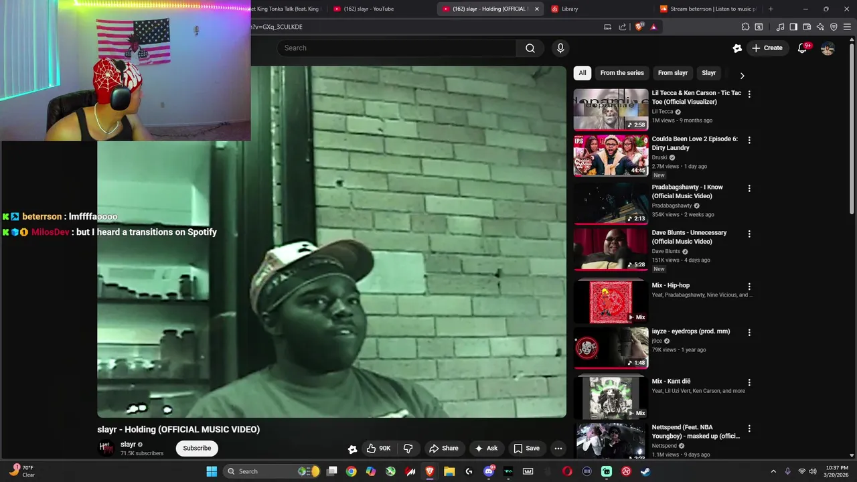Click the share page icon in address bar
This screenshot has width=857, height=482.
pyautogui.click(x=623, y=27)
